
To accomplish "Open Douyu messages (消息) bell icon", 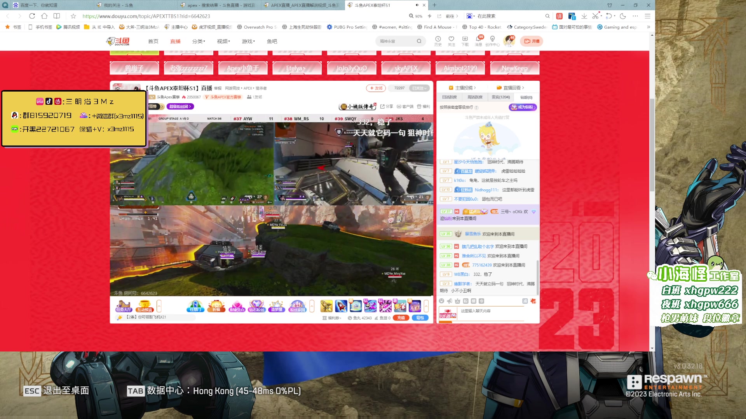I will click(x=479, y=41).
